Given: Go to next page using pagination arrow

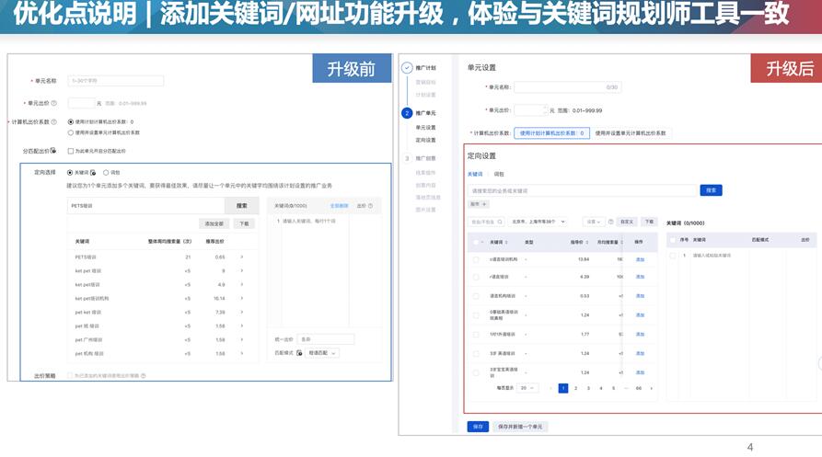Looking at the screenshot, I should click(651, 388).
